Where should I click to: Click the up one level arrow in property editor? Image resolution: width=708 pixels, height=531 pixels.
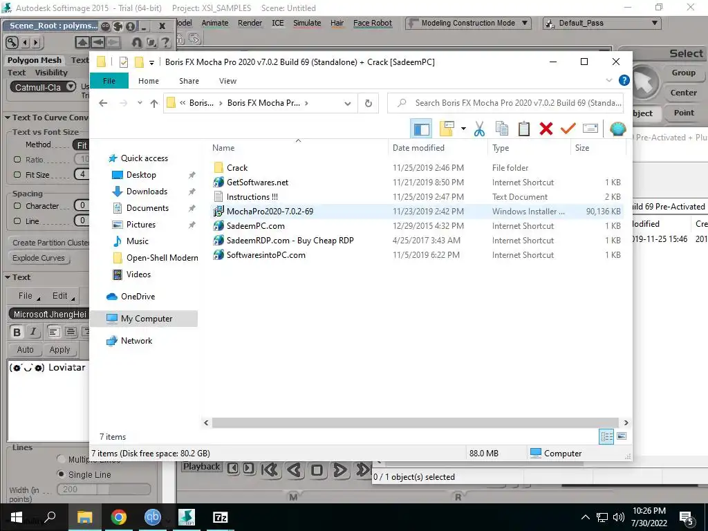coord(82,42)
